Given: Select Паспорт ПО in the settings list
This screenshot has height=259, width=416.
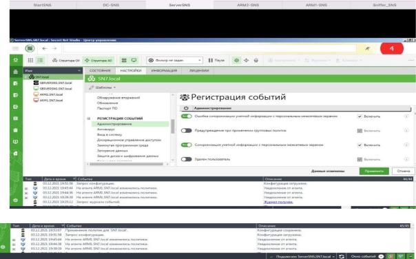Looking at the screenshot, I should [x=107, y=108].
